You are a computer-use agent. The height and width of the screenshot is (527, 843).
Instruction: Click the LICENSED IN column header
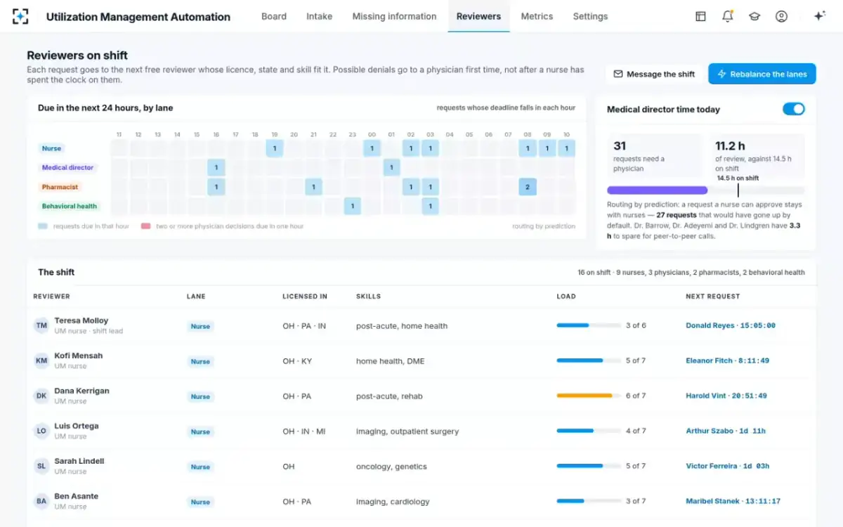[305, 297]
